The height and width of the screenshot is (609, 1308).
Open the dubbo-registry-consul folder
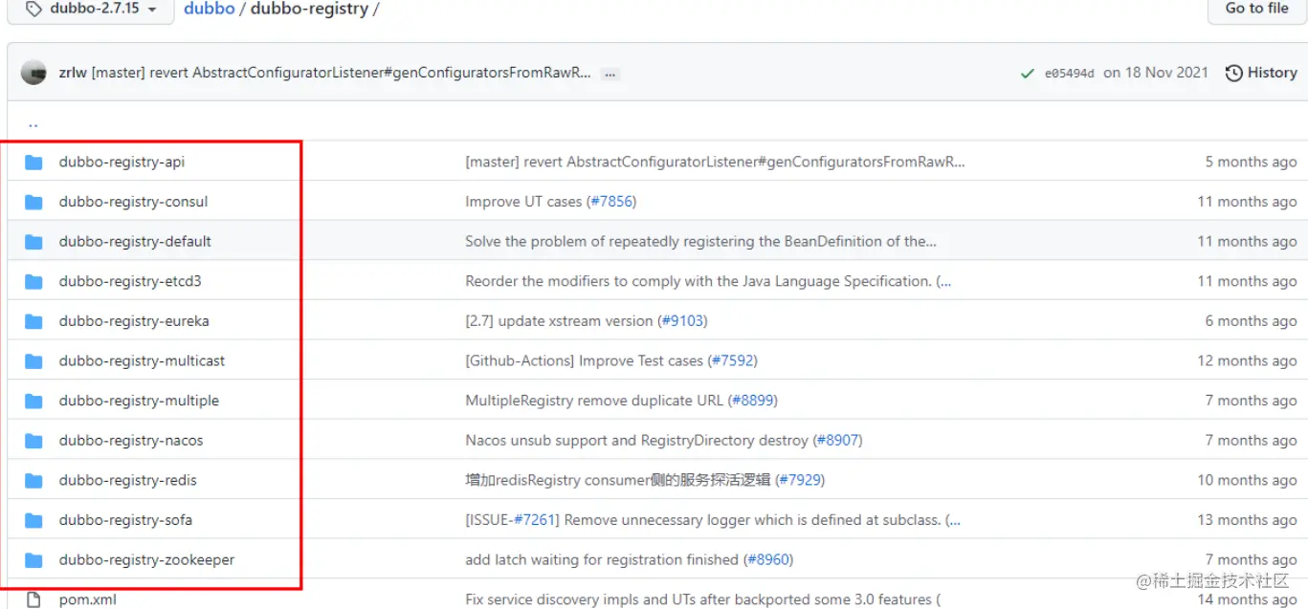pos(133,202)
